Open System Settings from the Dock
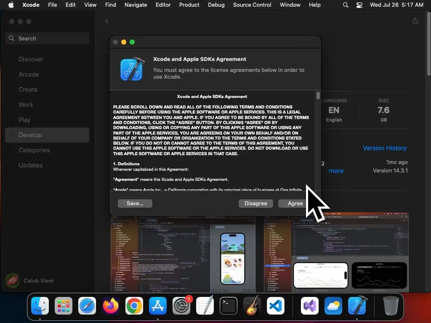The image size is (431, 323). point(181,306)
